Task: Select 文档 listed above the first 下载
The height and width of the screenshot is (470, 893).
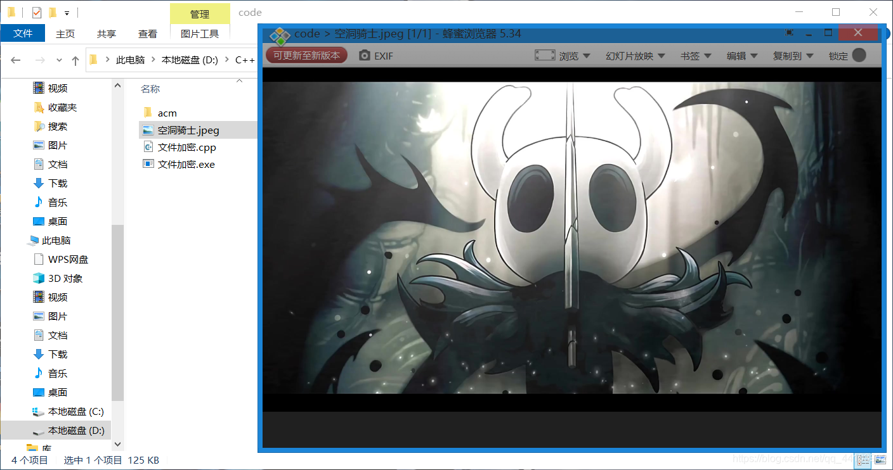Action: point(51,165)
